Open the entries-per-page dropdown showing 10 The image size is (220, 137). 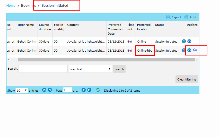22,90
